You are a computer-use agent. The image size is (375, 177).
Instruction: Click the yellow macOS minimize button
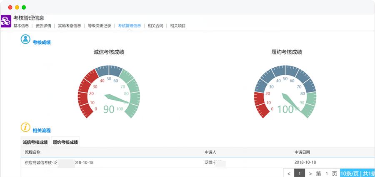click(x=17, y=7)
